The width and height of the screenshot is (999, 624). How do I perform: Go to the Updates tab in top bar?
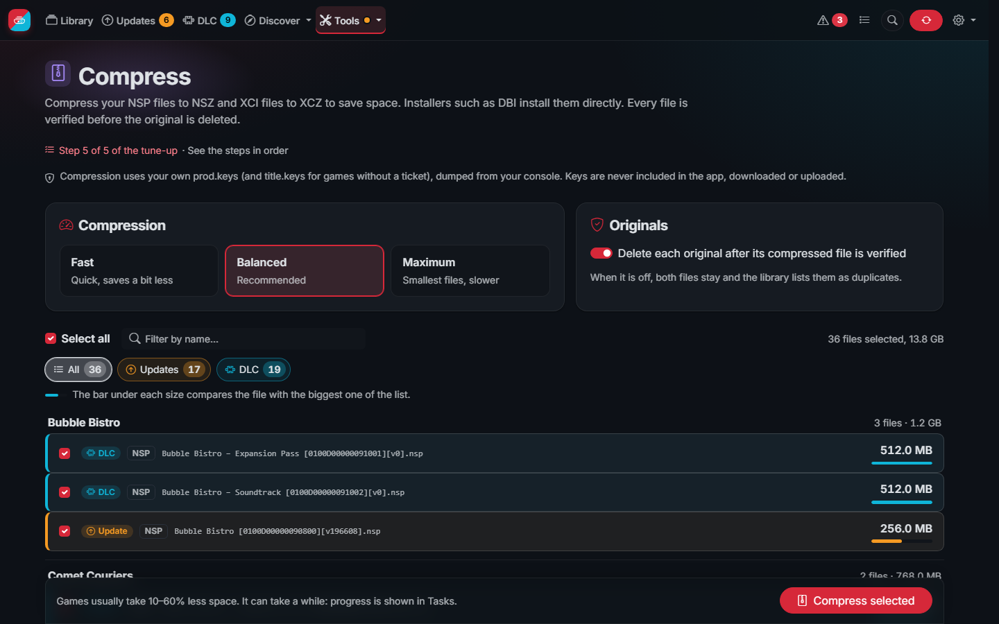137,20
